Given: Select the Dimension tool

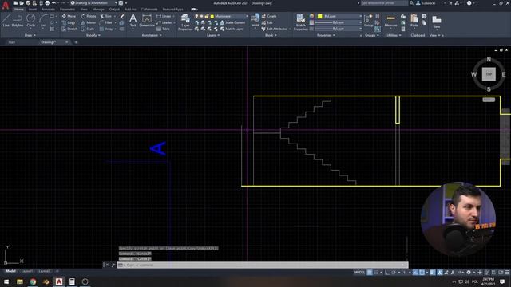Looking at the screenshot, I should coord(147,20).
